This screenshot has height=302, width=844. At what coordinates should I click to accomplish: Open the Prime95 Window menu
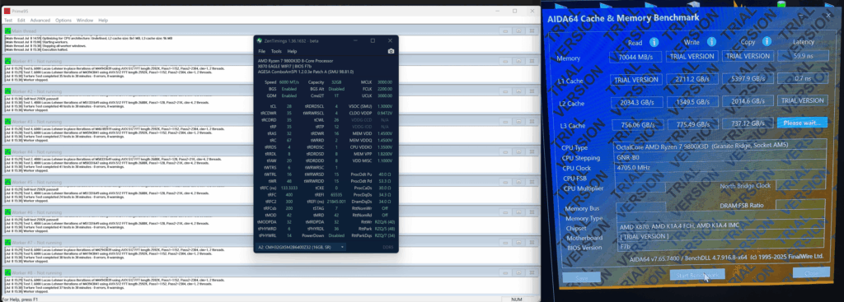[85, 21]
